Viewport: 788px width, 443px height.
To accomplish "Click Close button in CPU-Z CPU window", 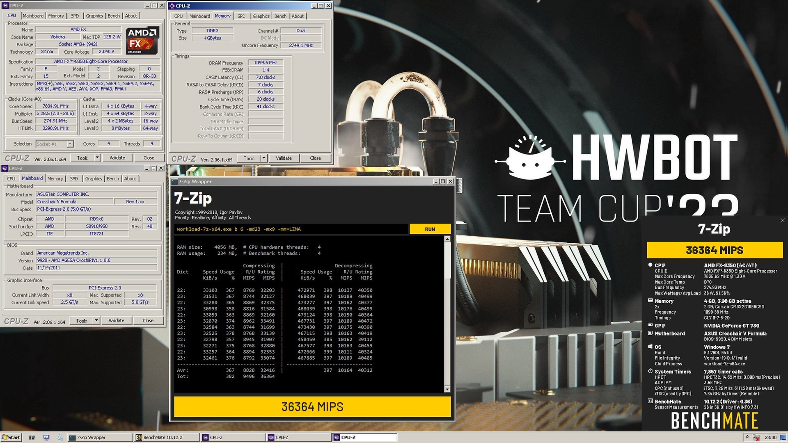I will (149, 158).
